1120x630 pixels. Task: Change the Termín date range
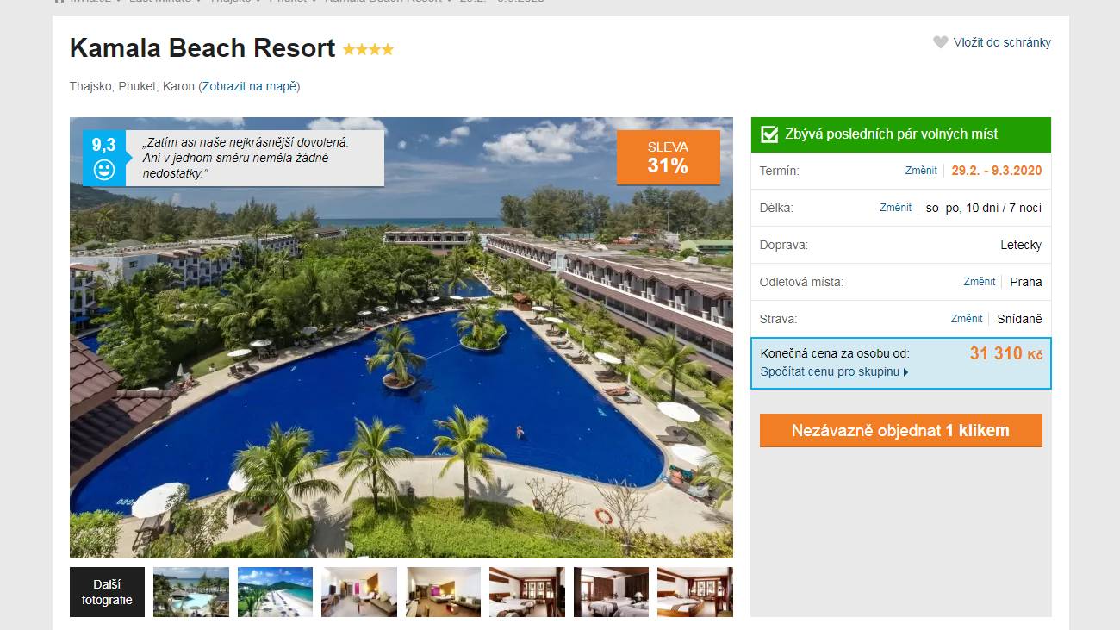tap(921, 171)
